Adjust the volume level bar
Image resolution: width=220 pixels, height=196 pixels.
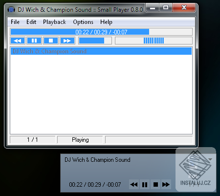pyautogui.click(x=95, y=41)
